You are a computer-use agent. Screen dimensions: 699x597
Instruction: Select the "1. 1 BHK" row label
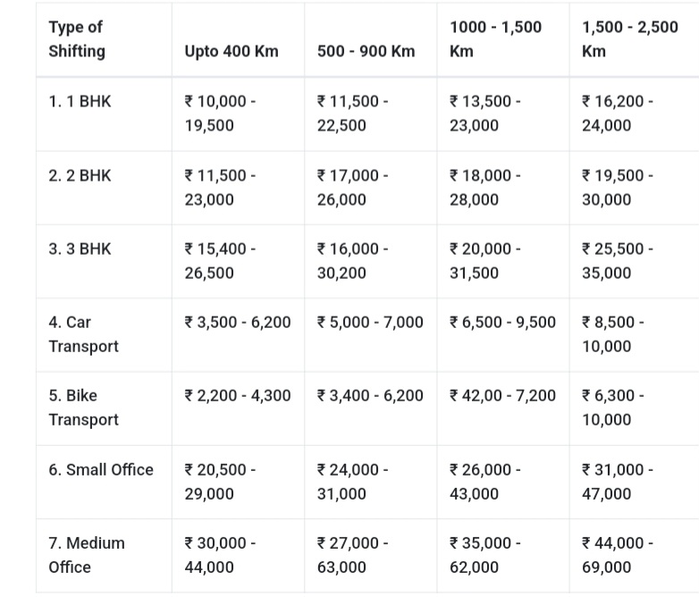(80, 101)
